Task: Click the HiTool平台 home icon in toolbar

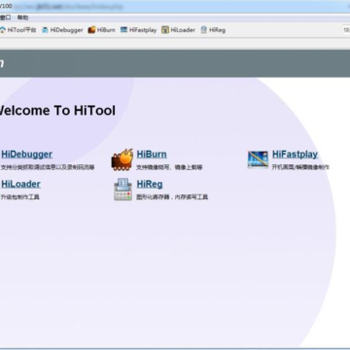Action: [x=3, y=30]
